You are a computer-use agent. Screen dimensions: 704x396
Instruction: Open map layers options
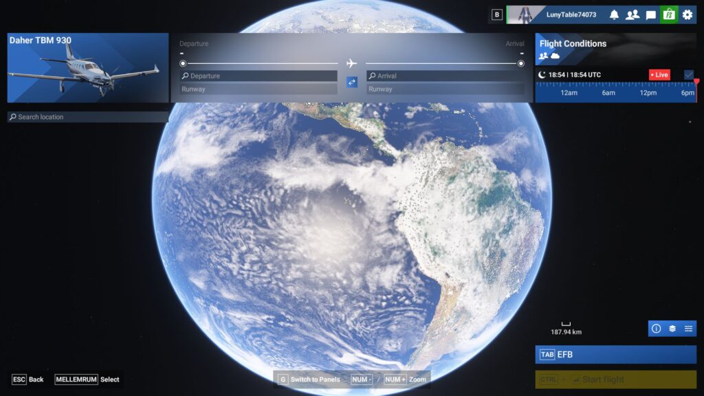click(672, 329)
